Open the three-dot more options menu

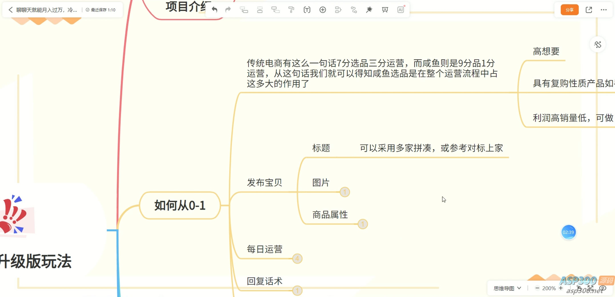click(604, 10)
